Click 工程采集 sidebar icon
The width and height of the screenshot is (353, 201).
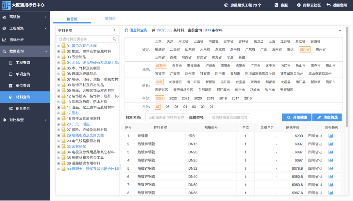pyautogui.click(x=4, y=28)
